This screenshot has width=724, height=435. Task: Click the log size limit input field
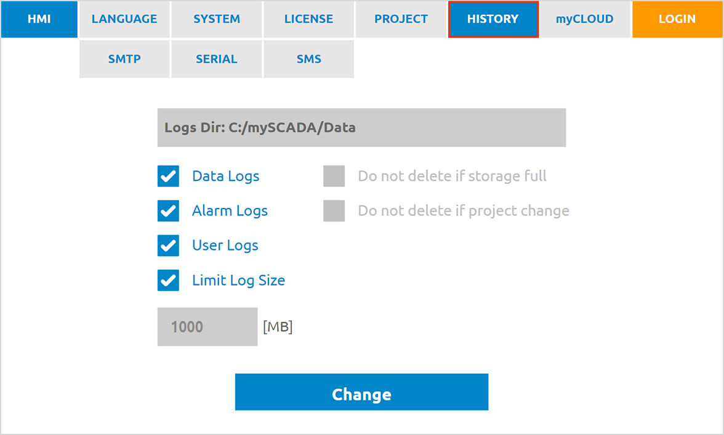pyautogui.click(x=207, y=327)
